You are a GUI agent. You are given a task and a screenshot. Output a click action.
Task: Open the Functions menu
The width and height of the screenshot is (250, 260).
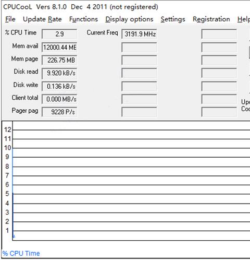pos(83,19)
